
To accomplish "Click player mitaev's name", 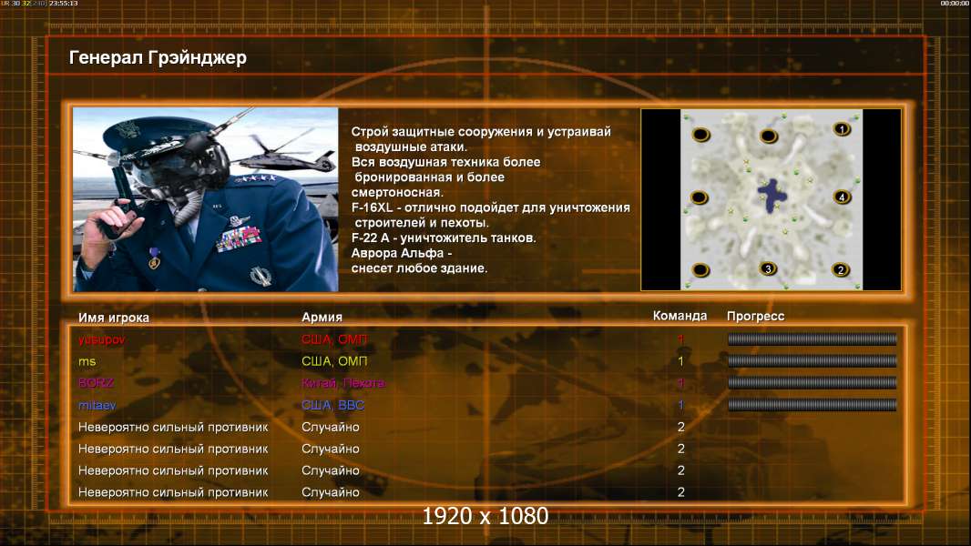I will click(x=97, y=405).
